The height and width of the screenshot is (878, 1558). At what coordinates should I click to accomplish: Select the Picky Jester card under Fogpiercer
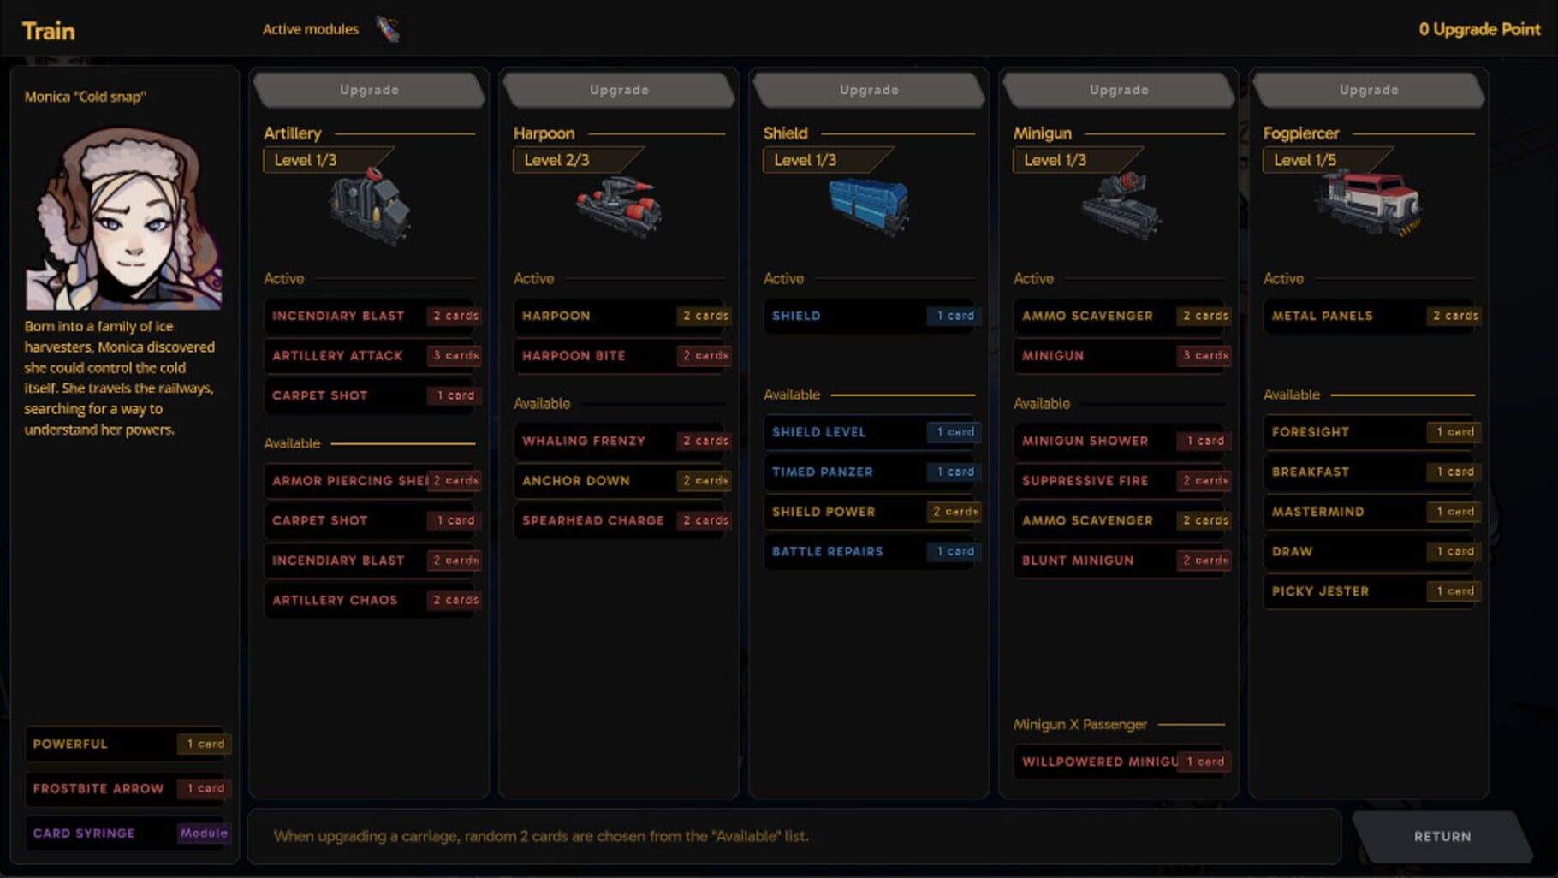click(x=1368, y=590)
